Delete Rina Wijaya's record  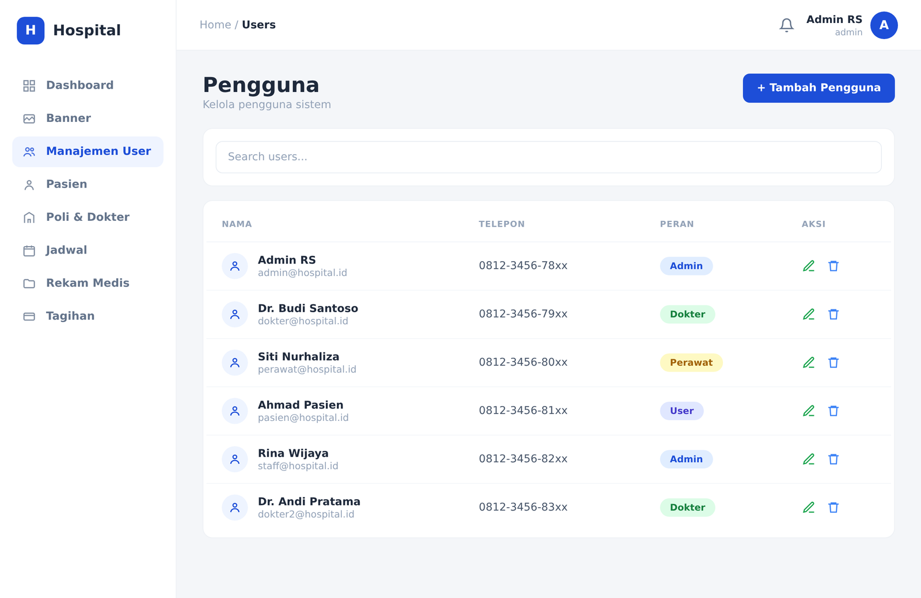click(834, 459)
